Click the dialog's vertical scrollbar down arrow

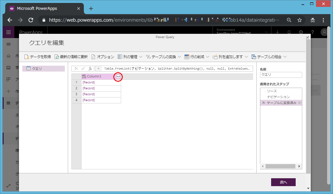click(308, 188)
